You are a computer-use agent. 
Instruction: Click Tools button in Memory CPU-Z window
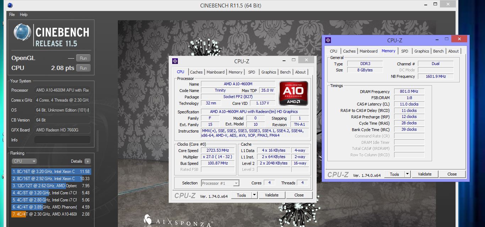click(x=394, y=174)
